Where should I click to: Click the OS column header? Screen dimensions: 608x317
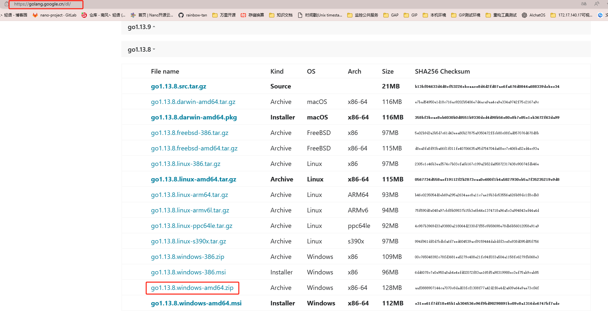[x=311, y=71]
